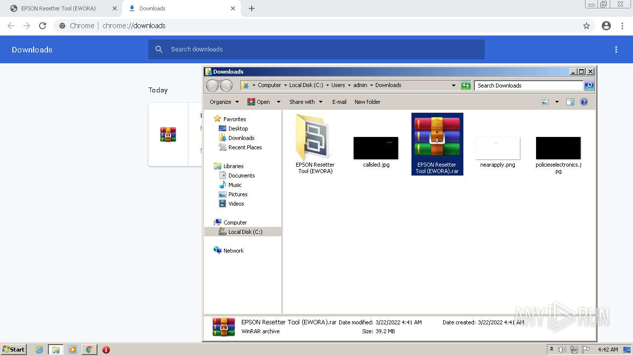The image size is (633, 356).
Task: Open the Chrome three-dot menu
Action: point(623,26)
